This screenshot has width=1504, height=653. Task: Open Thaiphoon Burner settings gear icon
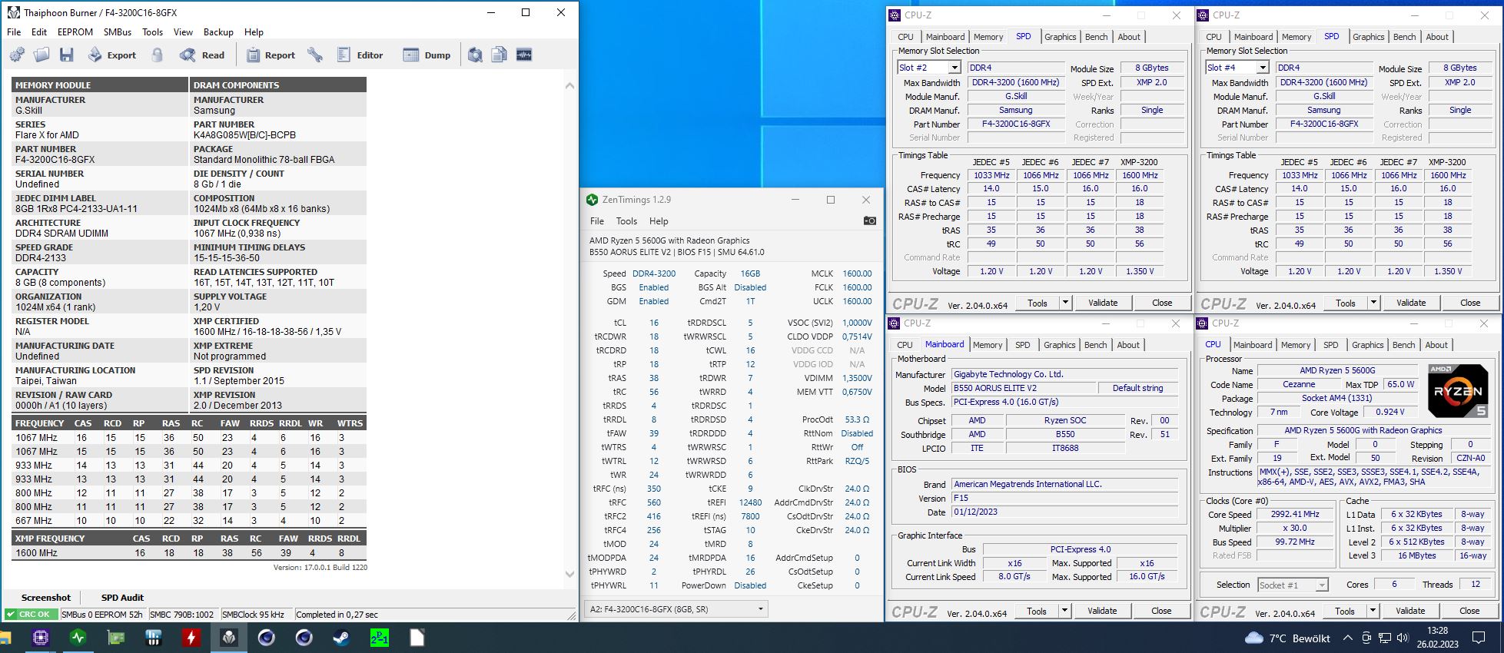pos(17,55)
